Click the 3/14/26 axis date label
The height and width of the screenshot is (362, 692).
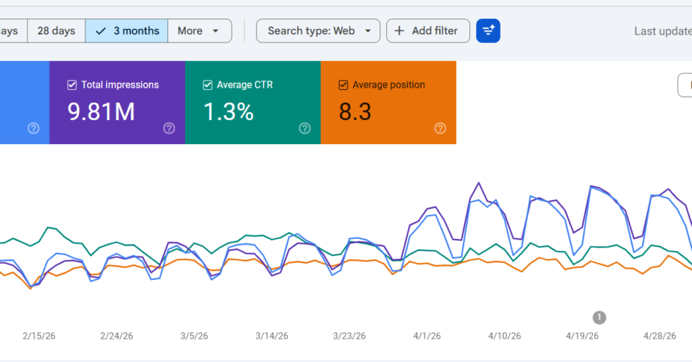coord(272,336)
